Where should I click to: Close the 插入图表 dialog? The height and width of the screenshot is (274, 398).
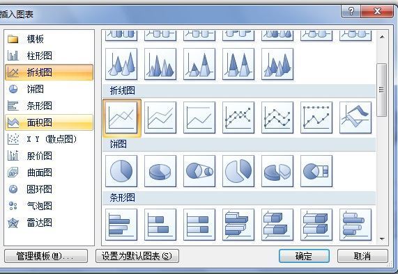[378, 11]
